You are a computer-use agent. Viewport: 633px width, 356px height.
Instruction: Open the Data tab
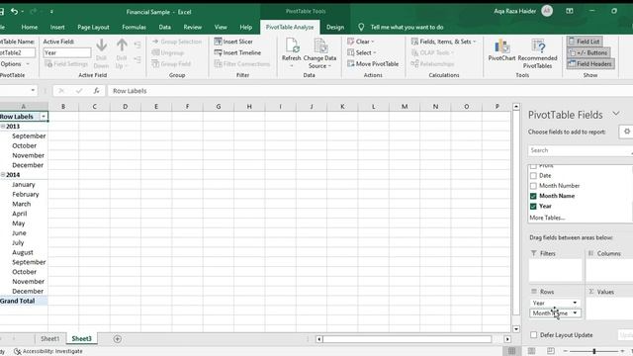point(164,27)
